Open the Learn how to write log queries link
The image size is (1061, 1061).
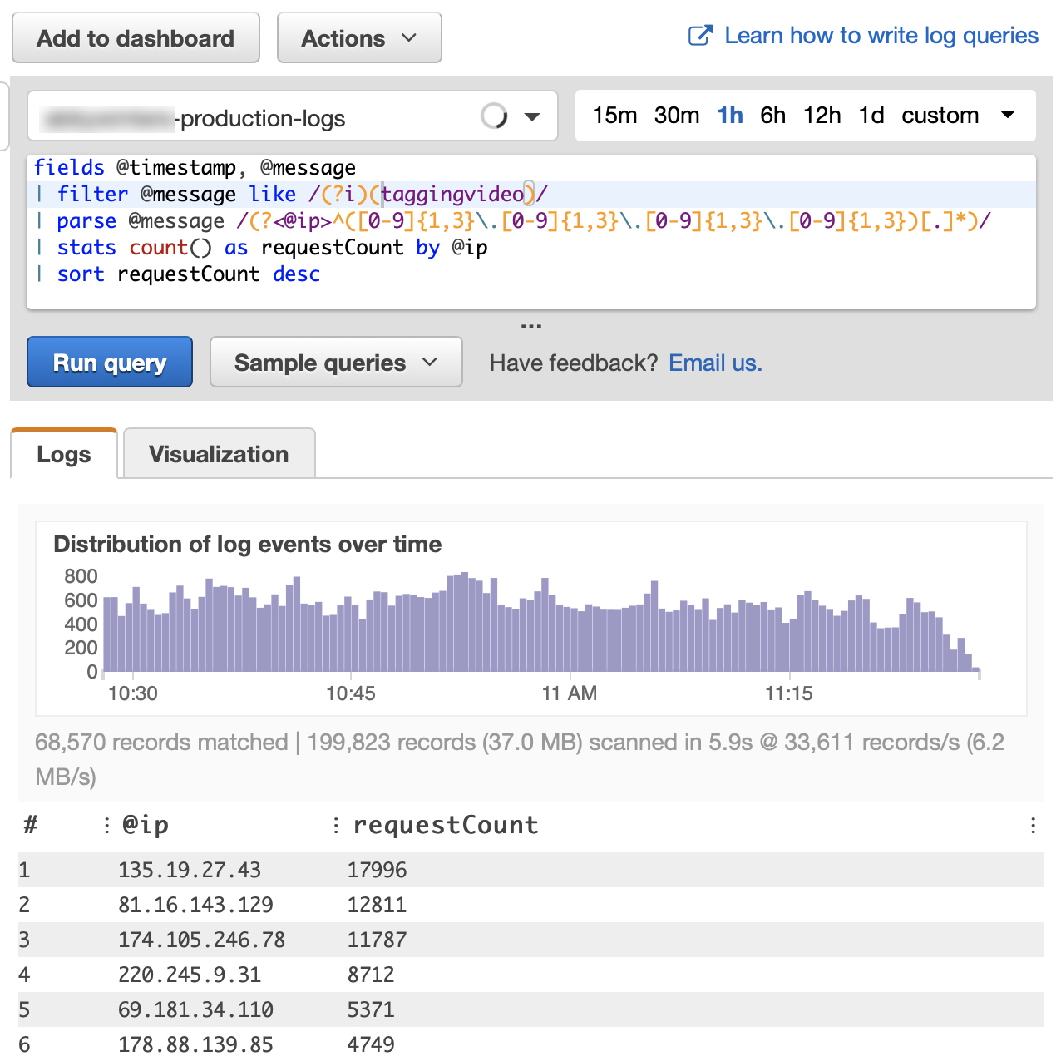(881, 36)
